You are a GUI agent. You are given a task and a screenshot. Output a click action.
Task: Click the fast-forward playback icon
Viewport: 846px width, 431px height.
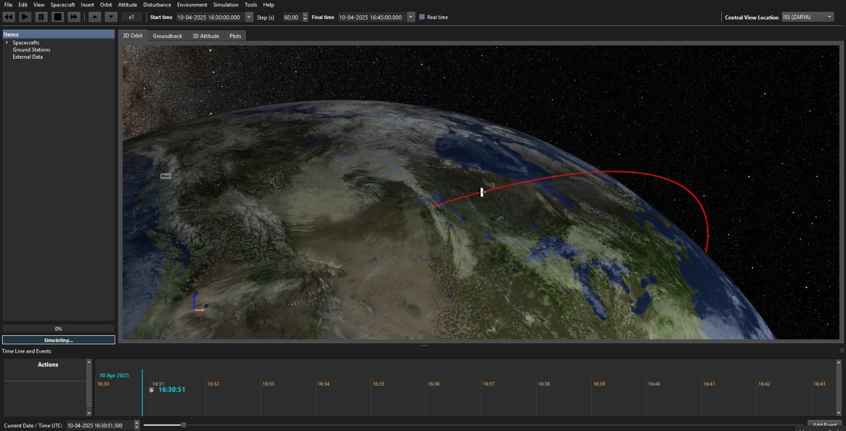[x=74, y=17]
